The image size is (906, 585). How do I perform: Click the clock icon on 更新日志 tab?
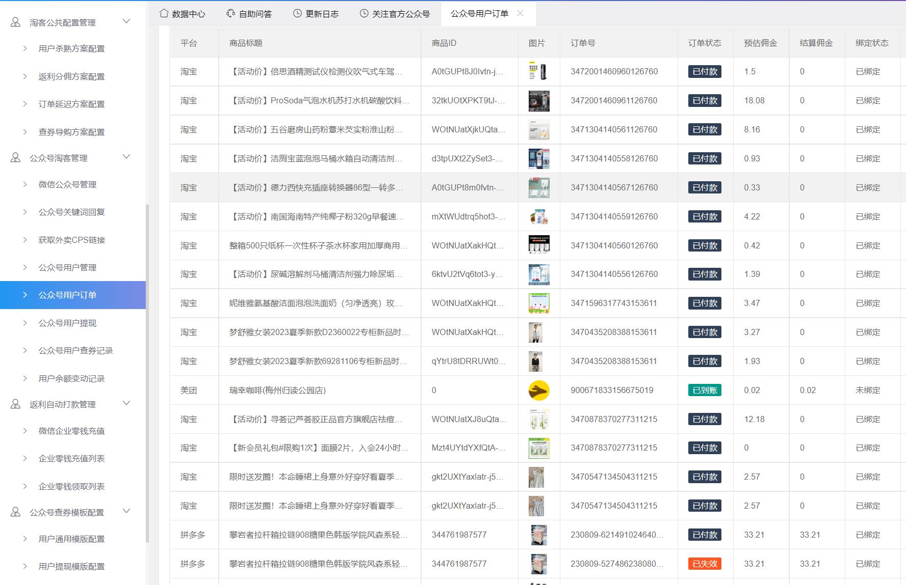(297, 13)
